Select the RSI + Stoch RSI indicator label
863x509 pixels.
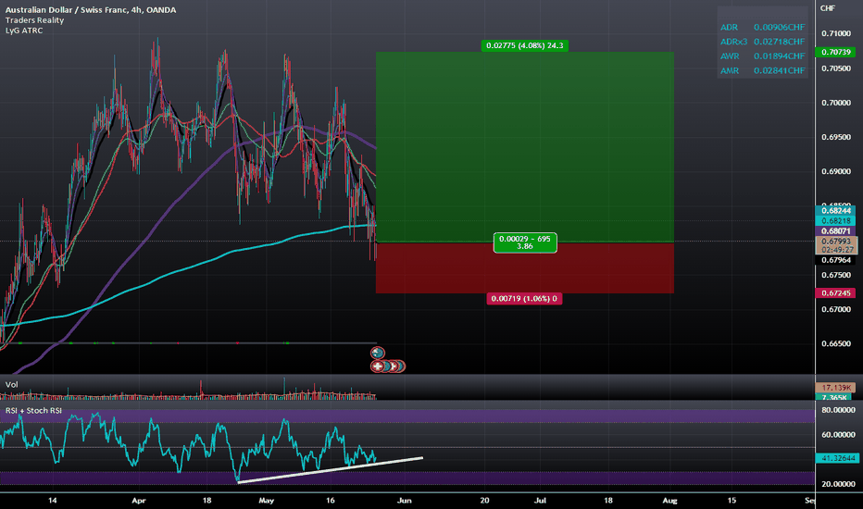(x=33, y=411)
